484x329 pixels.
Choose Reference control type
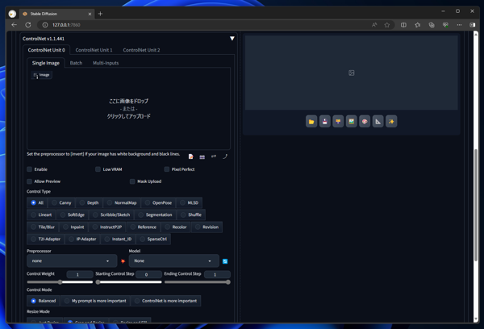144,227
